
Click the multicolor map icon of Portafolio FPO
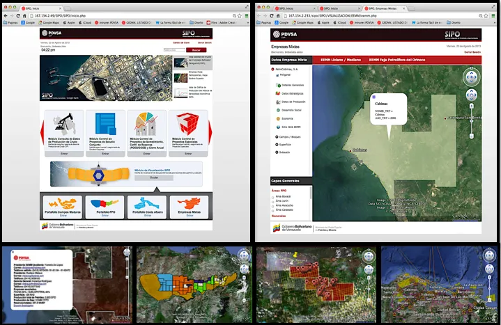pos(105,203)
